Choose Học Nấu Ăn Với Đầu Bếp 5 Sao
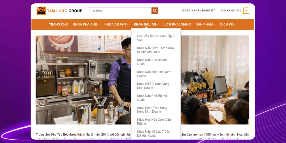Viewport: 286px width, 143px height. pos(156,38)
